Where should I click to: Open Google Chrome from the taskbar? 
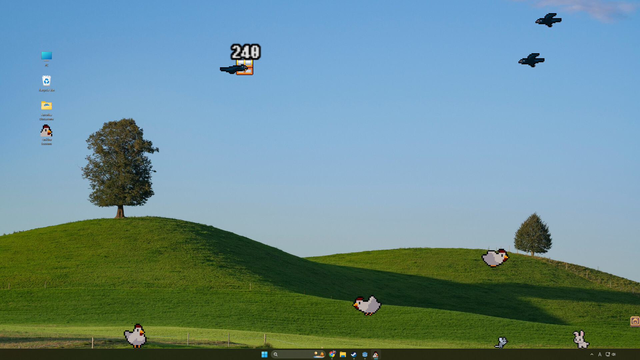[x=332, y=354]
